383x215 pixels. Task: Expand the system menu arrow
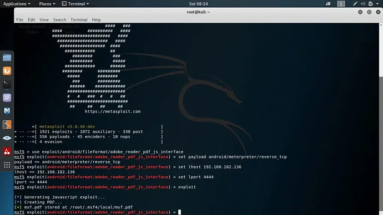[x=377, y=4]
